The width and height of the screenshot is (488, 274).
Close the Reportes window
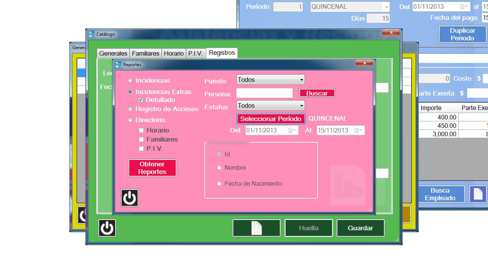pos(364,63)
